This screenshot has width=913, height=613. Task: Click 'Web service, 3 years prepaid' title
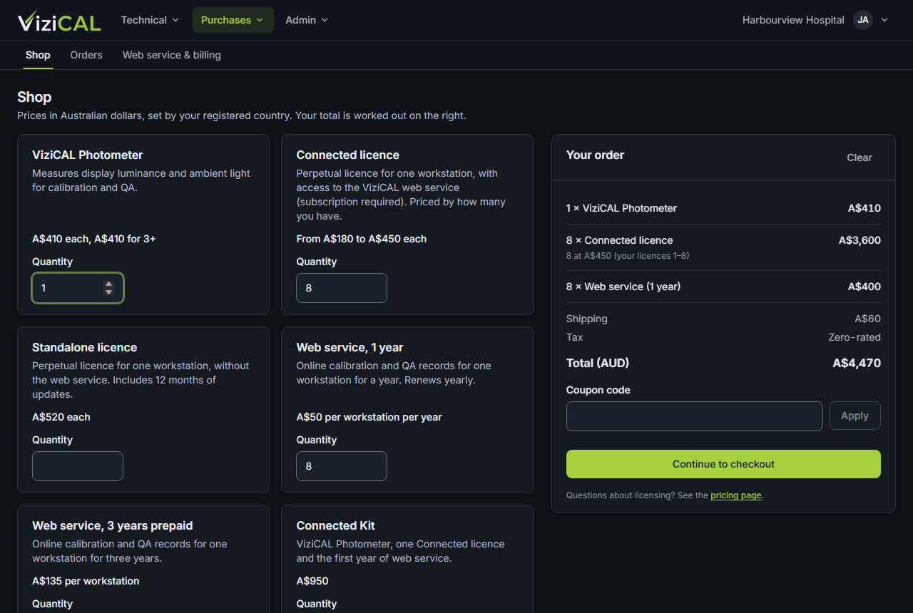pos(113,525)
